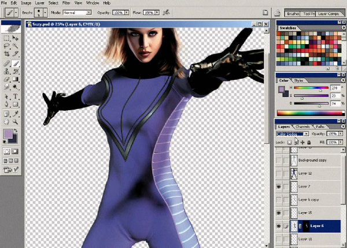Select the Rectangular Marquee tool
The width and height of the screenshot is (347, 248).
click(x=6, y=37)
